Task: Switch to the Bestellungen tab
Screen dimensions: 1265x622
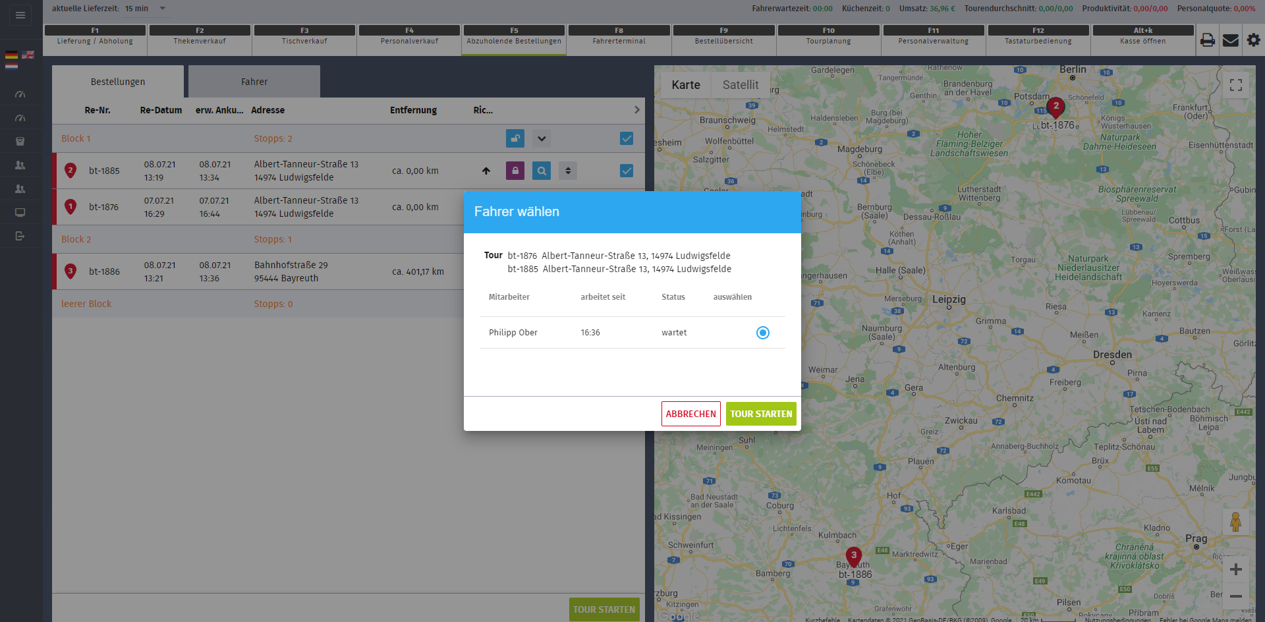Action: coord(118,82)
